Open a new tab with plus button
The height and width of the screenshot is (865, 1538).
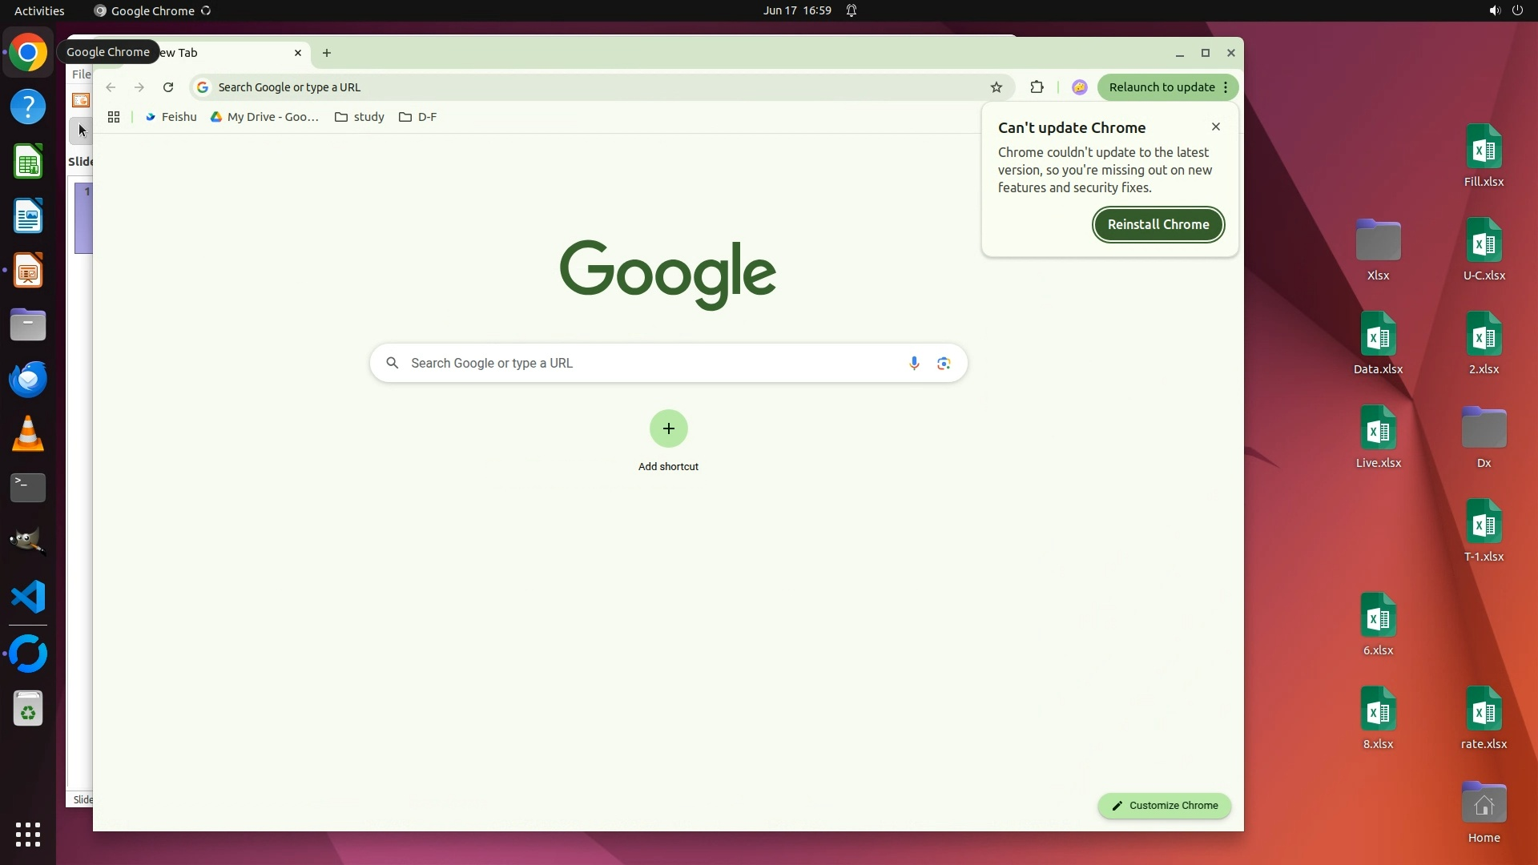coord(327,53)
